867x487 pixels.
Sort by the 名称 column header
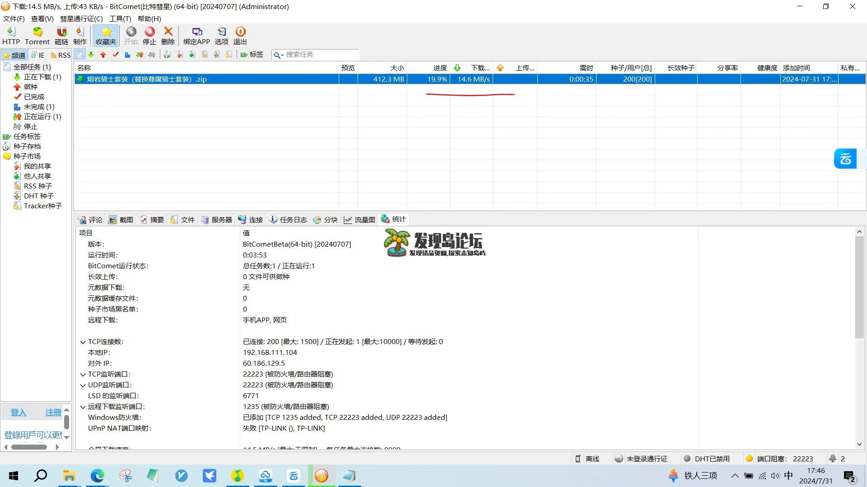pos(207,68)
